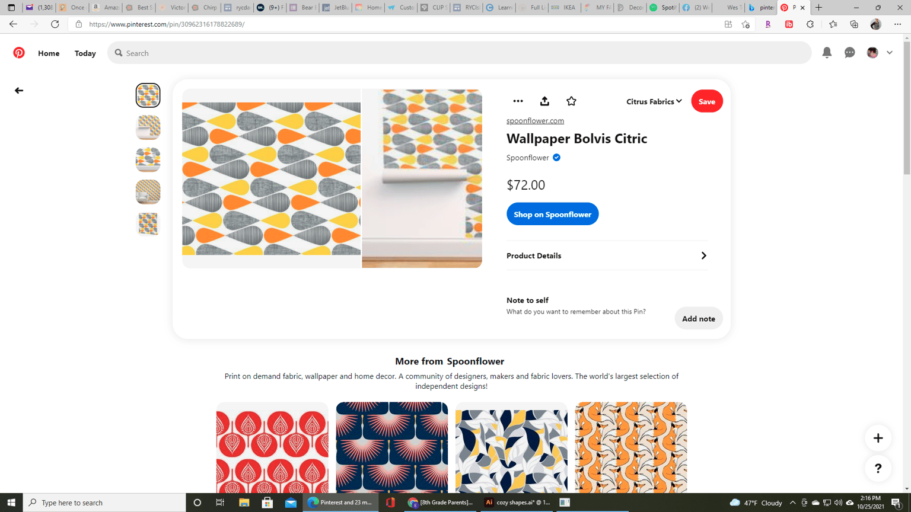The width and height of the screenshot is (911, 512).
Task: Open the browser Collections icon
Action: coord(854,24)
